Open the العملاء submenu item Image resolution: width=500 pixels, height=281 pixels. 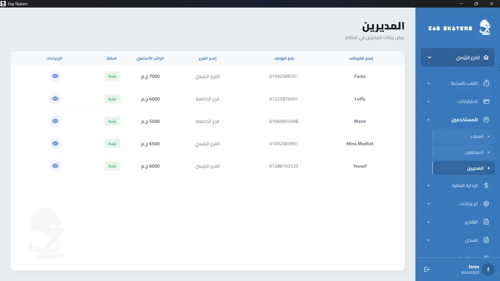click(464, 136)
